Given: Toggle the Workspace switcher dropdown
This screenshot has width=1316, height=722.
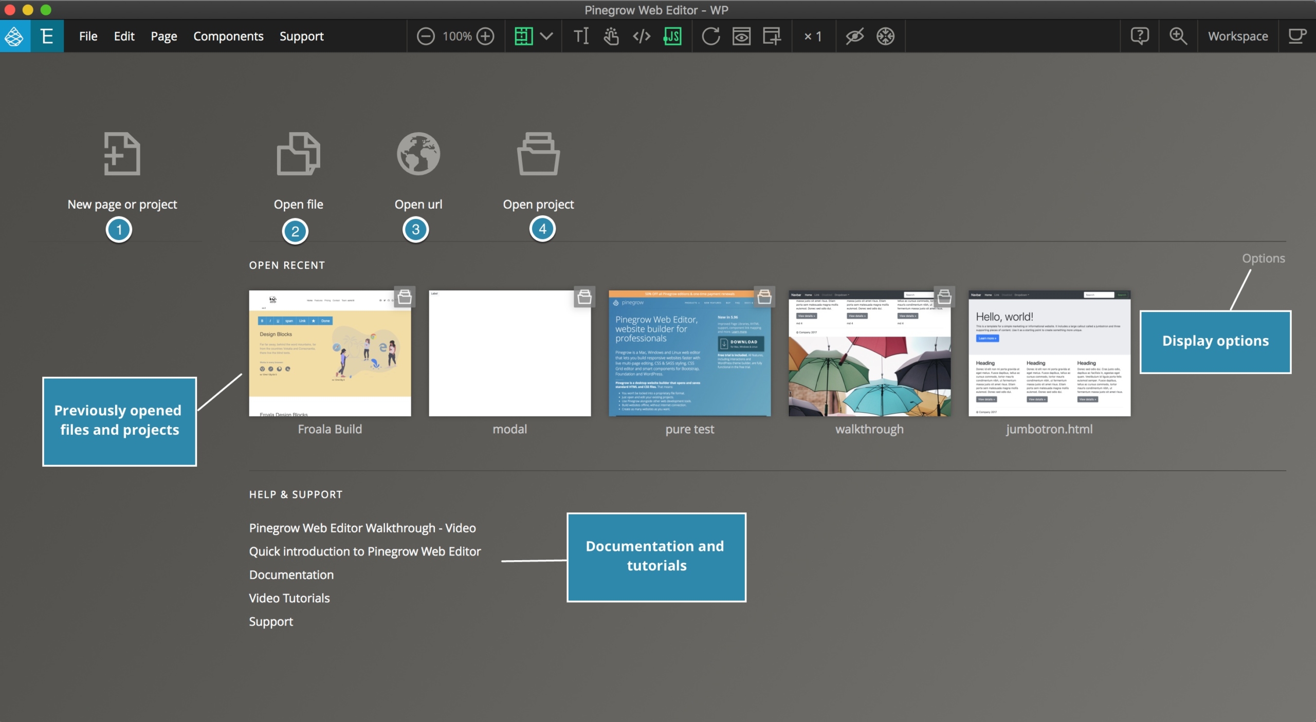Looking at the screenshot, I should [1238, 35].
